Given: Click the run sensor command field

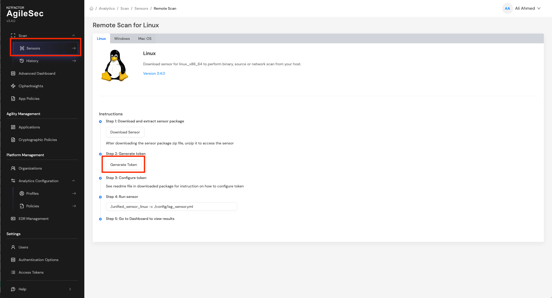Looking at the screenshot, I should pos(171,207).
